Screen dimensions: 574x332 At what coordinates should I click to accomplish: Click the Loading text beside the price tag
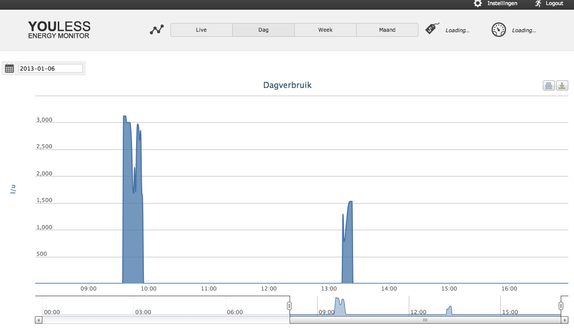pos(457,30)
